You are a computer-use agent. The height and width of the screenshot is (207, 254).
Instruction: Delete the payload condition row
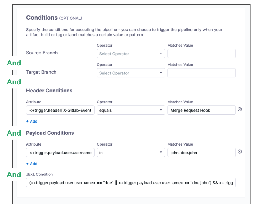(x=239, y=152)
